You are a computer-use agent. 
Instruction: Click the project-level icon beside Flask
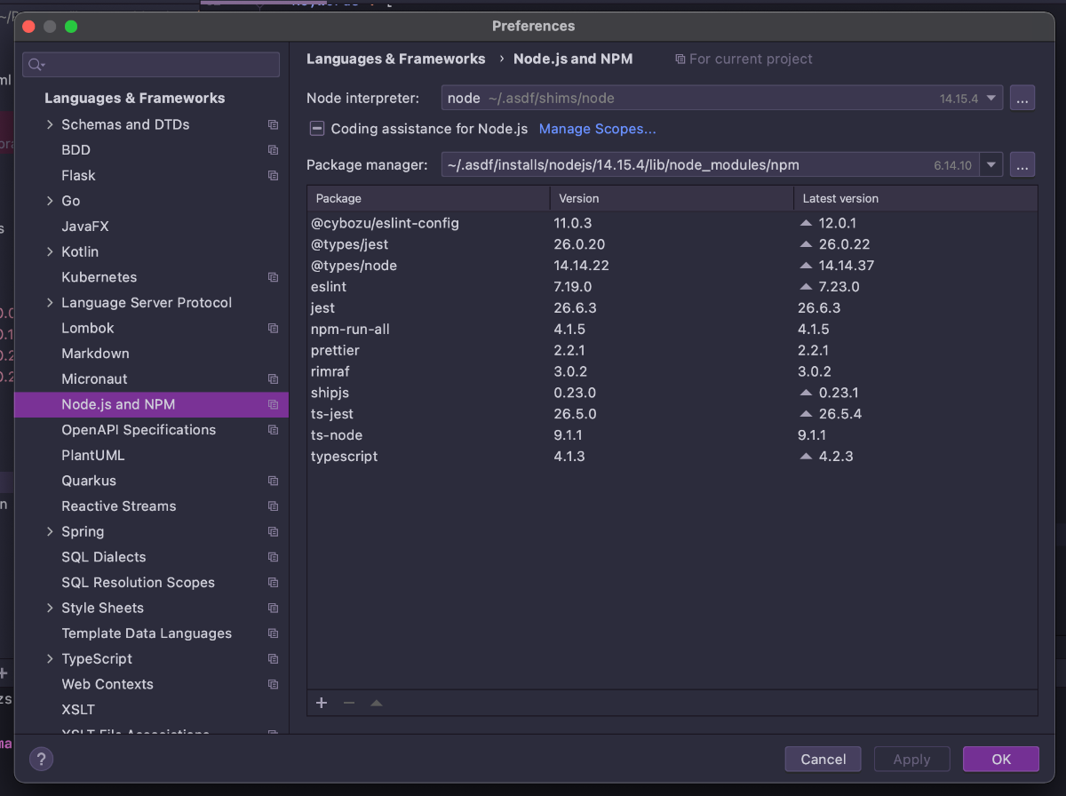point(273,176)
